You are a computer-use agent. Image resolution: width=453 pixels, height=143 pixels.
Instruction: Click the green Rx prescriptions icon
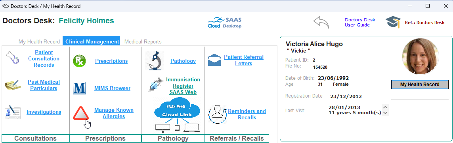[x=79, y=61]
